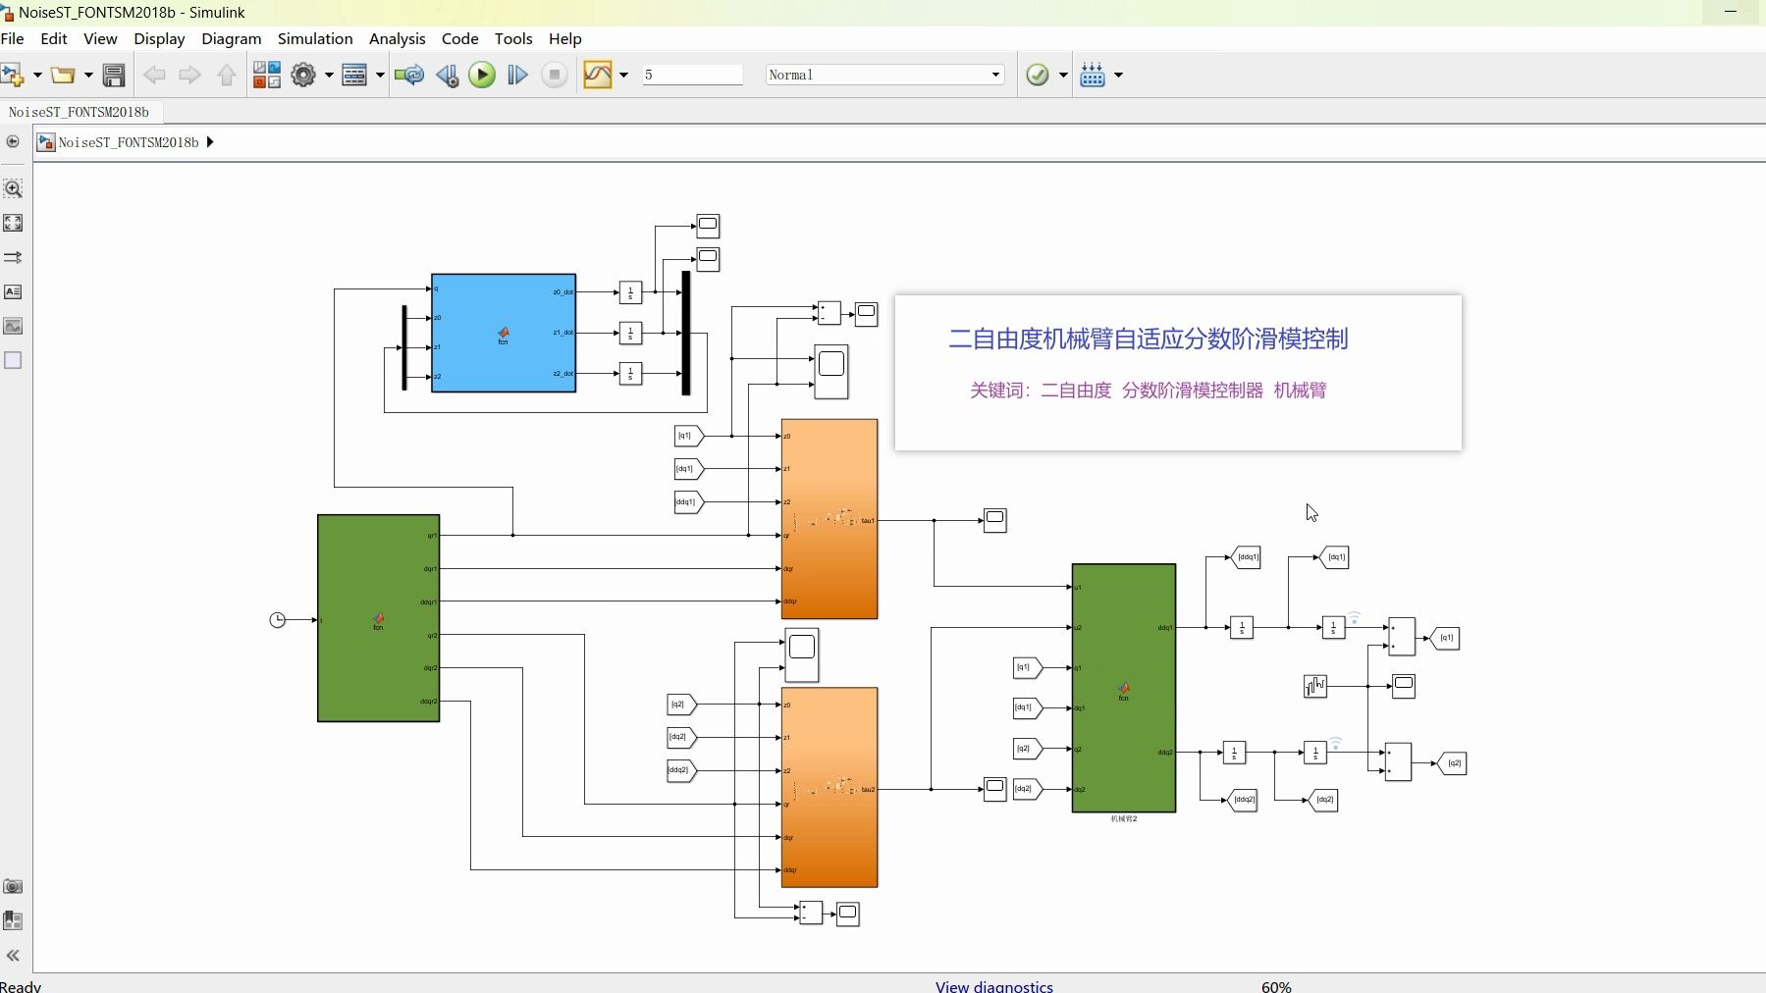Image resolution: width=1766 pixels, height=993 pixels.
Task: Click the Fast Restart toolbar icon
Action: [409, 75]
